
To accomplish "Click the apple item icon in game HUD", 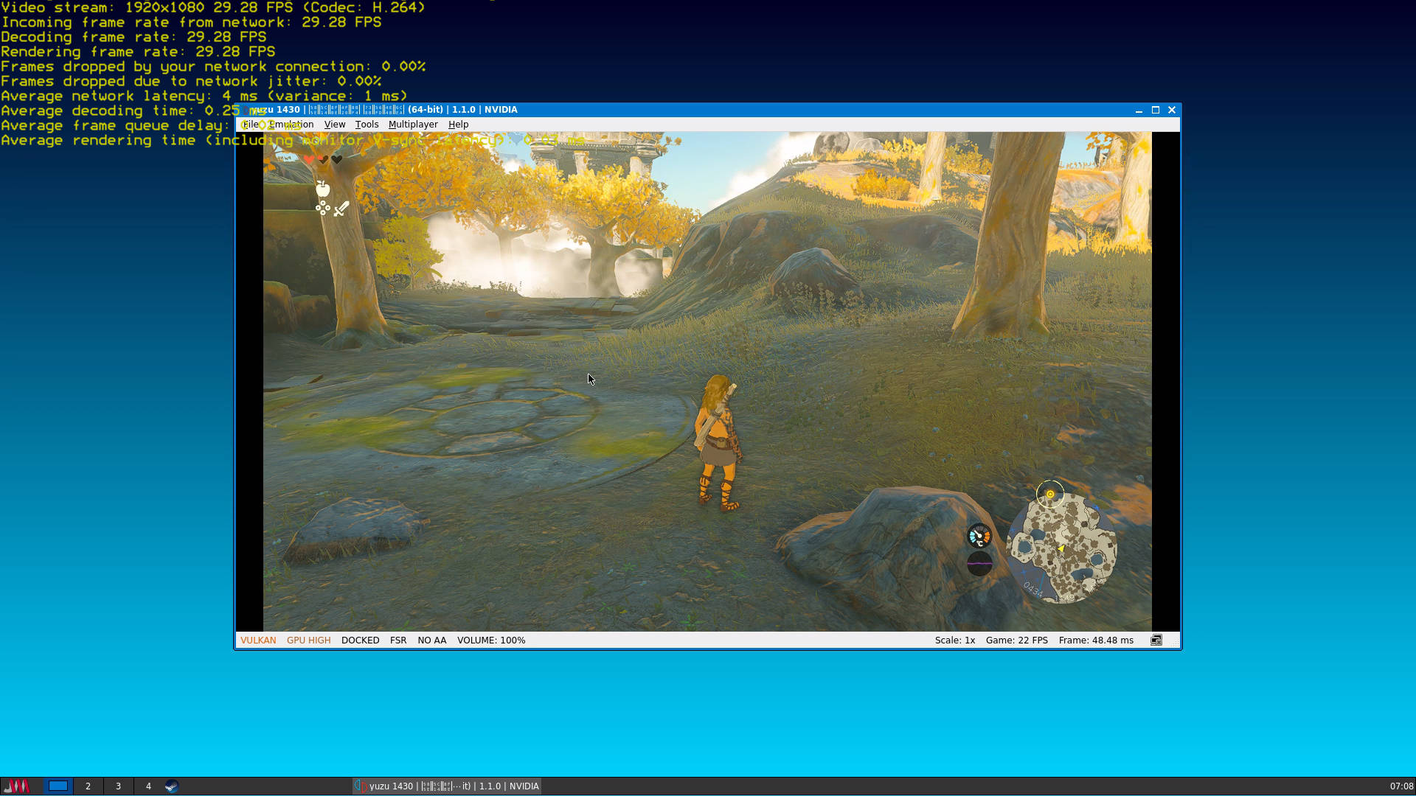I will 322,189.
